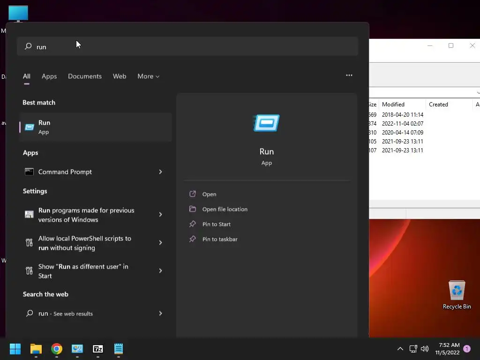
Task: Minimize the background file manager window
Action: [x=430, y=45]
